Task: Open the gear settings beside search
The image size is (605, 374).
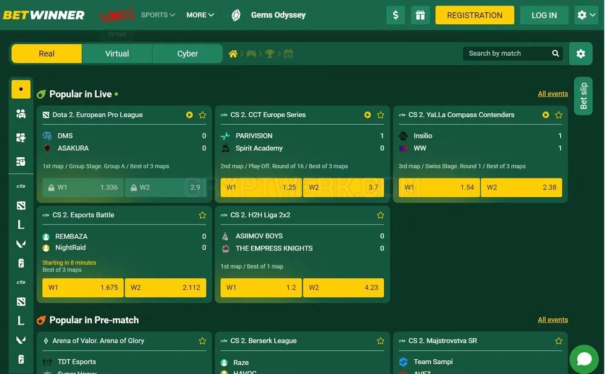Action: (x=581, y=54)
